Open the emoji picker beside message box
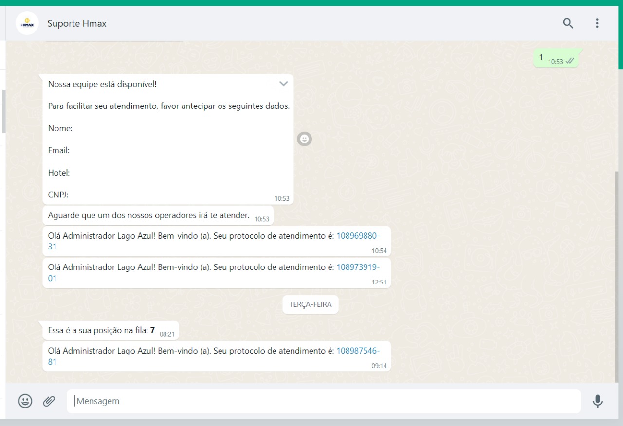Image resolution: width=623 pixels, height=426 pixels. click(x=25, y=401)
